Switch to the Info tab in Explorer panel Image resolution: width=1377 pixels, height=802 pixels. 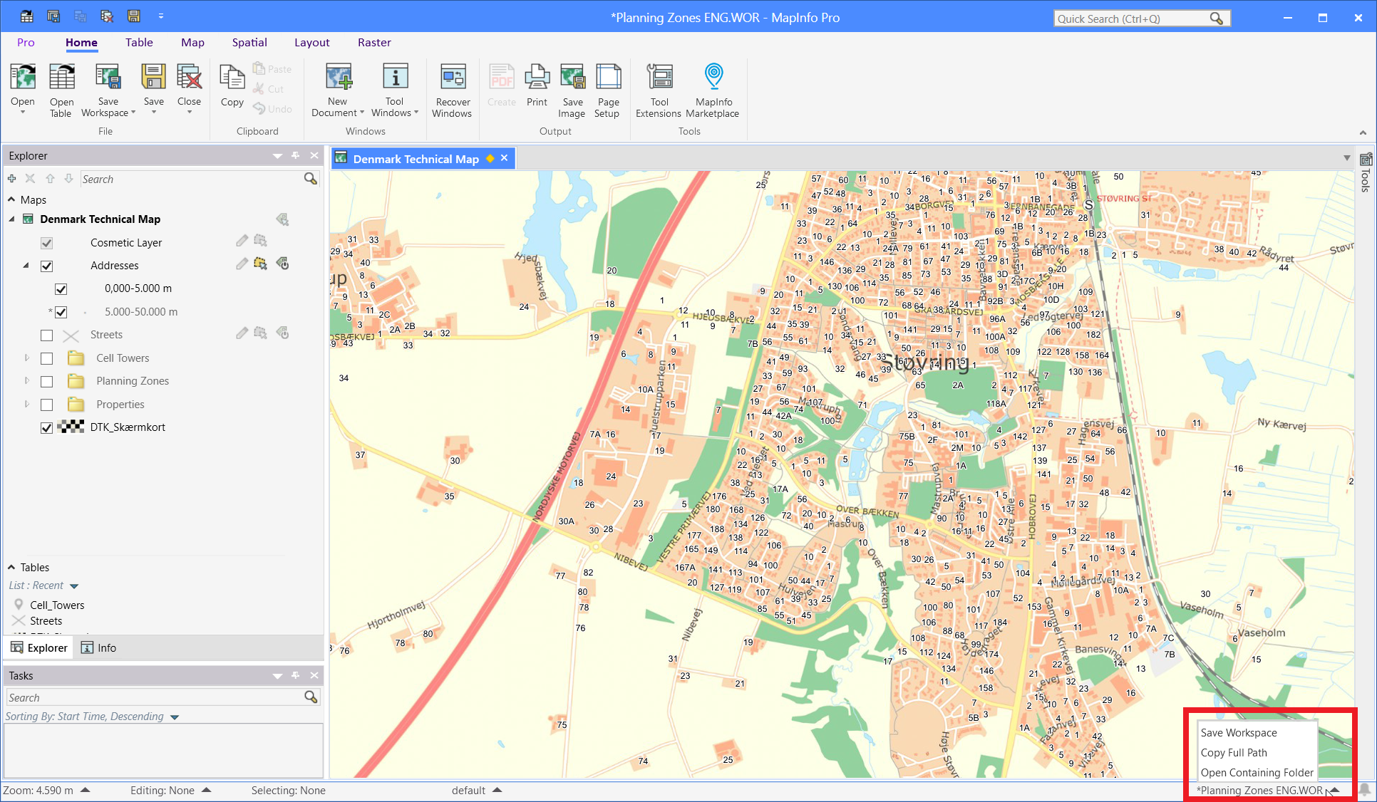pyautogui.click(x=99, y=647)
